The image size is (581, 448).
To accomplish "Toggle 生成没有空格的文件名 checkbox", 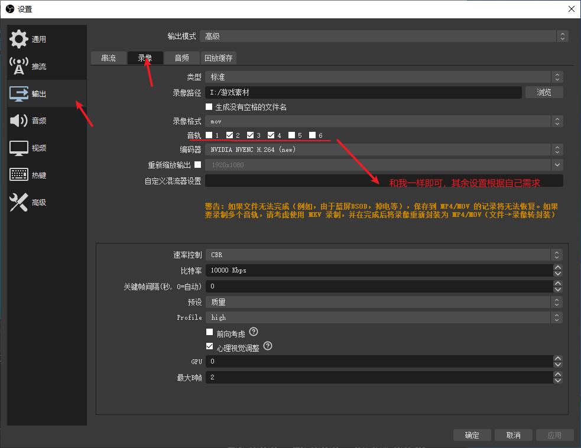I will point(209,107).
